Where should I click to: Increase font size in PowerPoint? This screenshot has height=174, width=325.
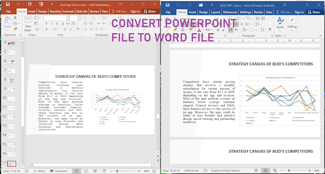click(x=65, y=29)
